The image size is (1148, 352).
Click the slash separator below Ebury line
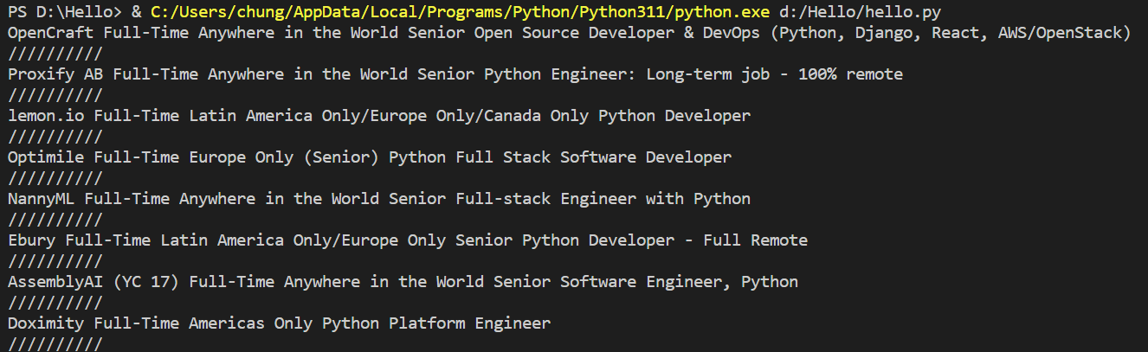55,261
